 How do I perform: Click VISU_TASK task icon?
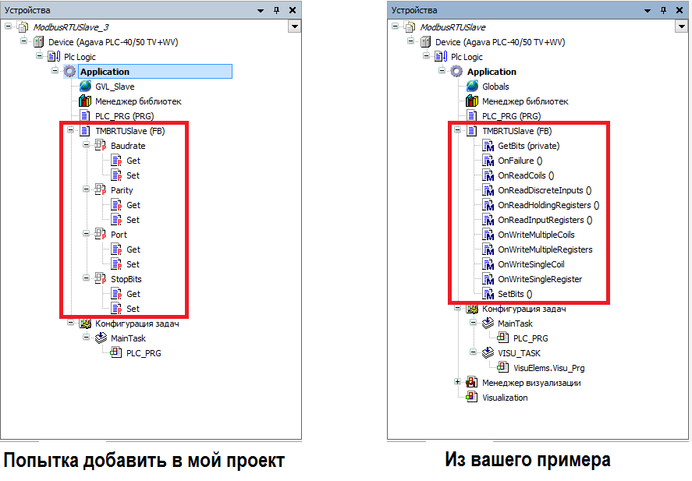[x=488, y=352]
